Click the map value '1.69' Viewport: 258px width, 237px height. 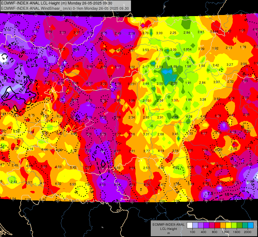click(x=174, y=67)
